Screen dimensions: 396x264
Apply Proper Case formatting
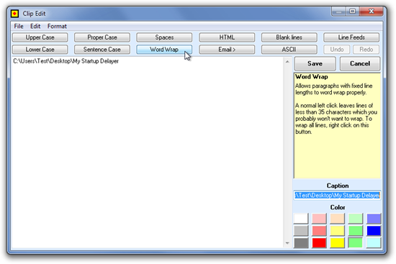point(102,37)
